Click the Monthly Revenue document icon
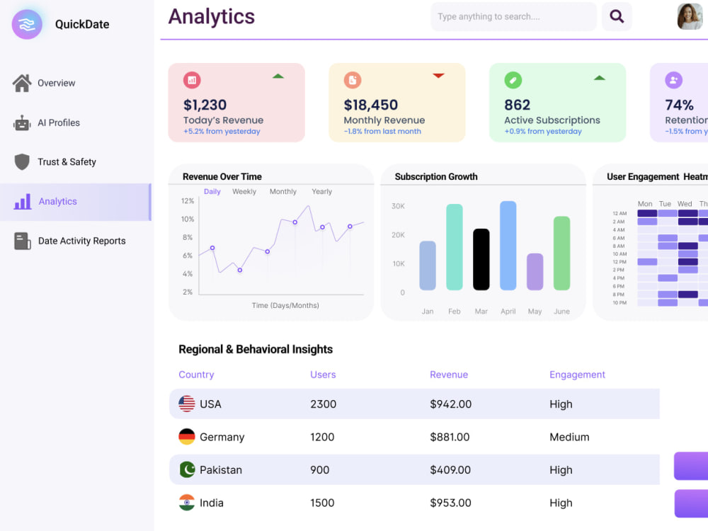This screenshot has width=708, height=531. 353,80
